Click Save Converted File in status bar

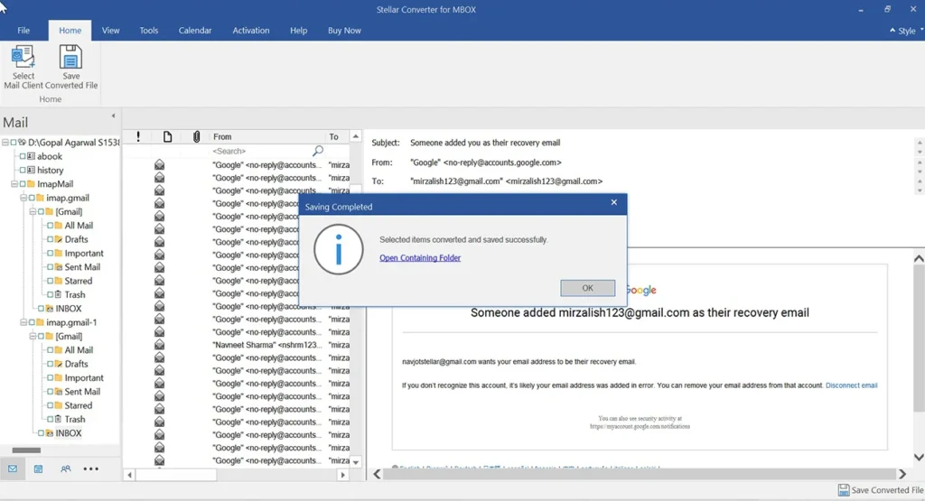click(x=881, y=490)
